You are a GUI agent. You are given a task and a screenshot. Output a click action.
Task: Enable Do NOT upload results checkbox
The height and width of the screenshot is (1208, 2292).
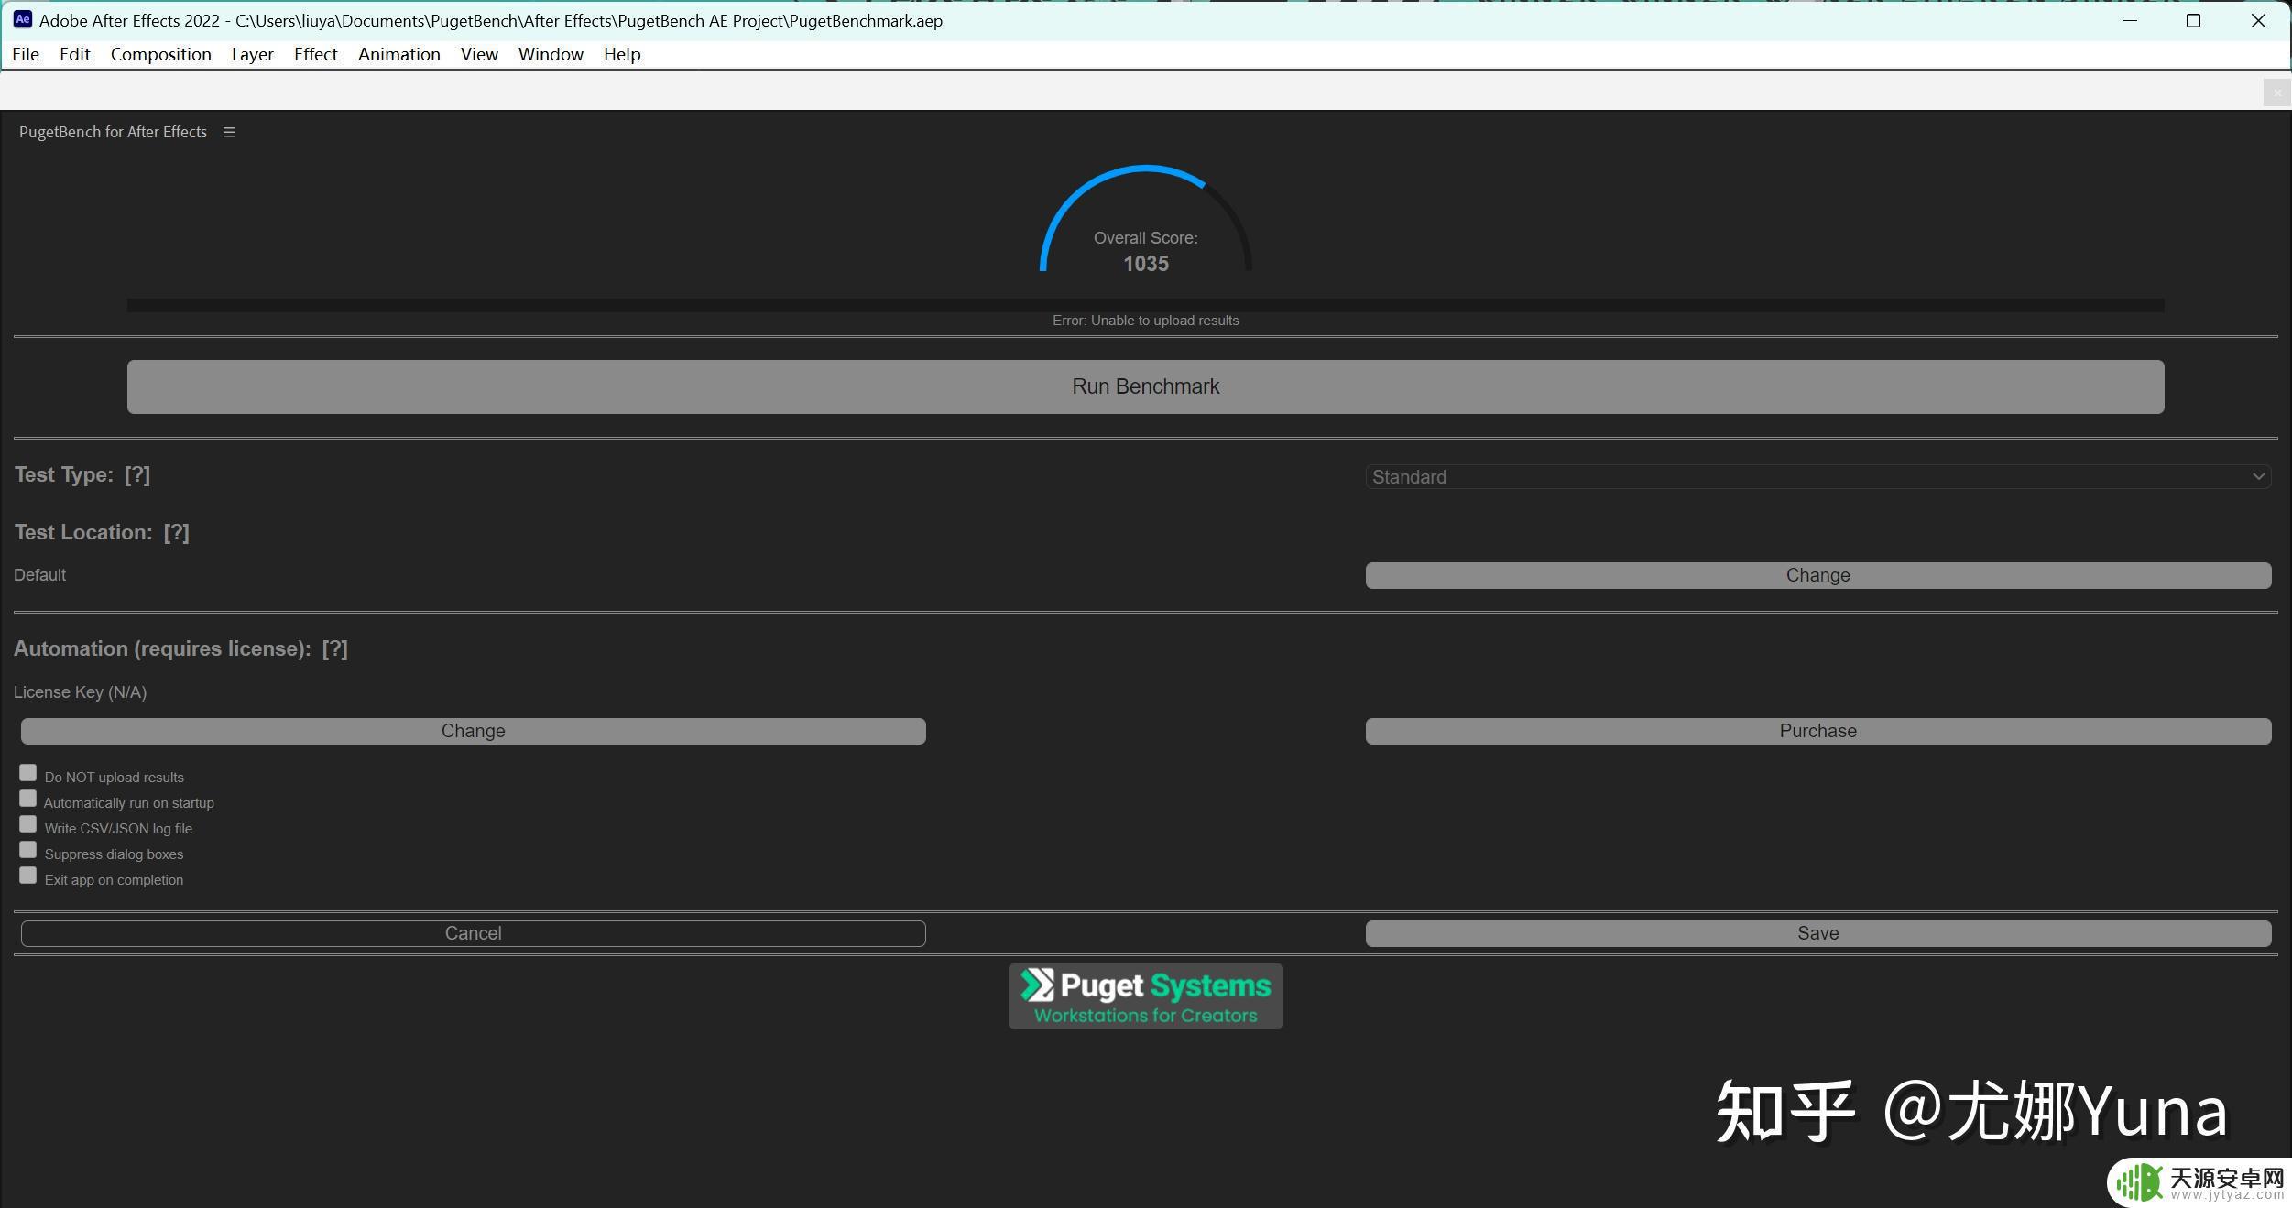pos(28,773)
